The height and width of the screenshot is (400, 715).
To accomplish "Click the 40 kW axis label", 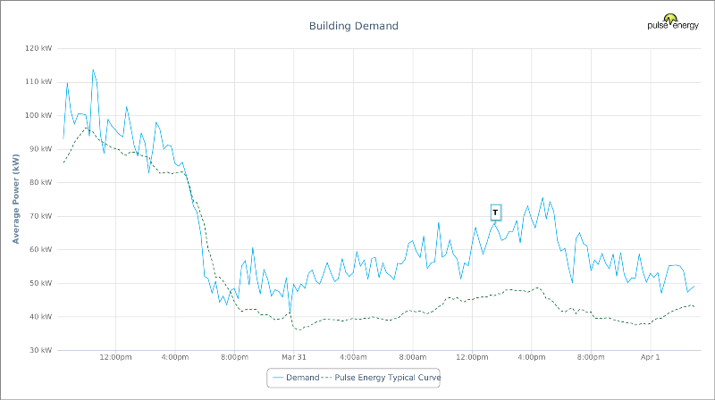I will tap(40, 317).
